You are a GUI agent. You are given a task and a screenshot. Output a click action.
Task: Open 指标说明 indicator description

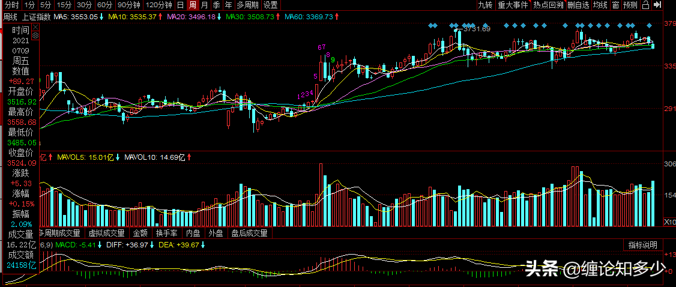click(x=643, y=245)
